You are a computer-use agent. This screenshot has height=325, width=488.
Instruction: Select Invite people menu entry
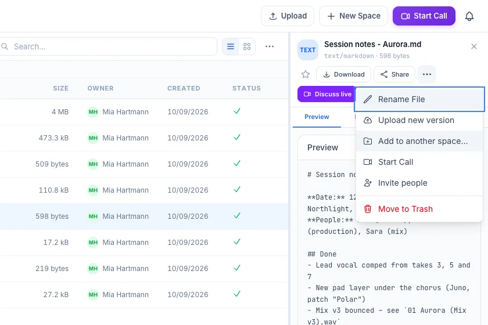coord(419,183)
